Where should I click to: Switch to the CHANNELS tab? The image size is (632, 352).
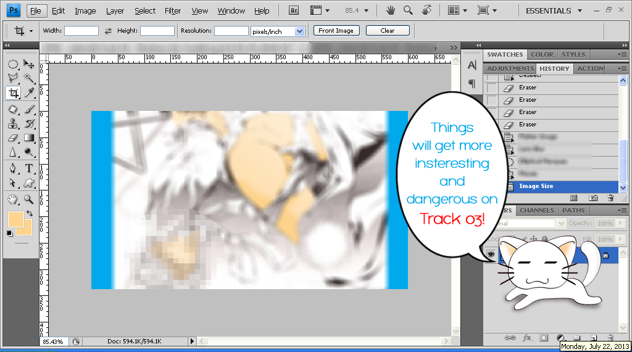536,210
